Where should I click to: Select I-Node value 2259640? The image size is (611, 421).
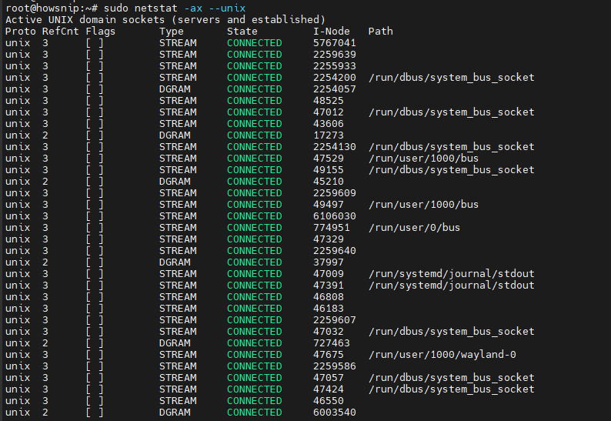334,251
